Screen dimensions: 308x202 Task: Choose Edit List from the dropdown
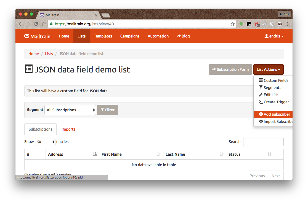click(x=273, y=95)
